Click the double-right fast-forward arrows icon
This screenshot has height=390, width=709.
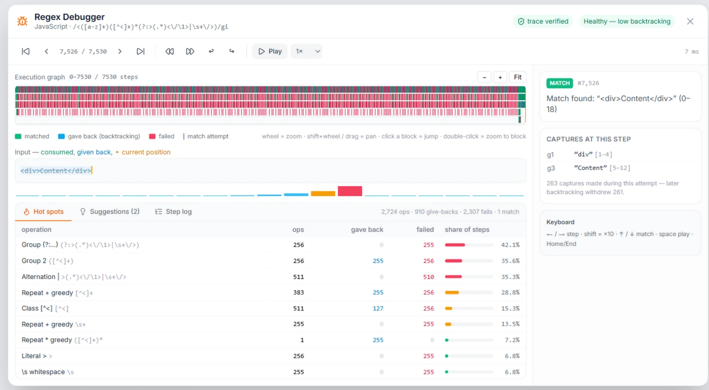tap(190, 52)
